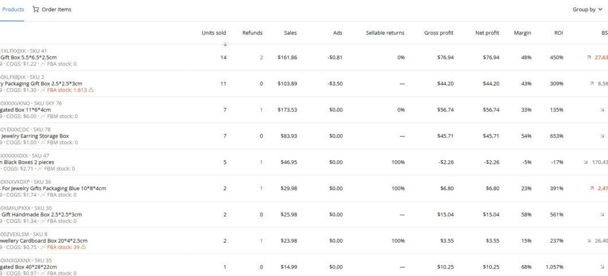This screenshot has height=276, width=608.
Task: Click the FBA stock 39 warning icon
Action: click(83, 247)
